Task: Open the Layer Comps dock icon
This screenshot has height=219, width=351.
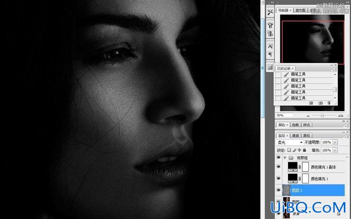Action: pyautogui.click(x=270, y=67)
